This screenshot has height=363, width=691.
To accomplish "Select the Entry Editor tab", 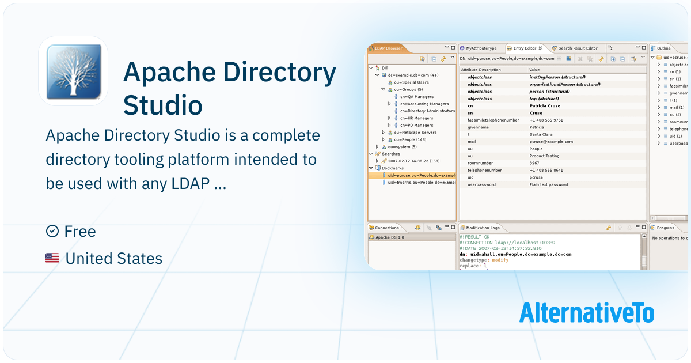I will pos(525,48).
